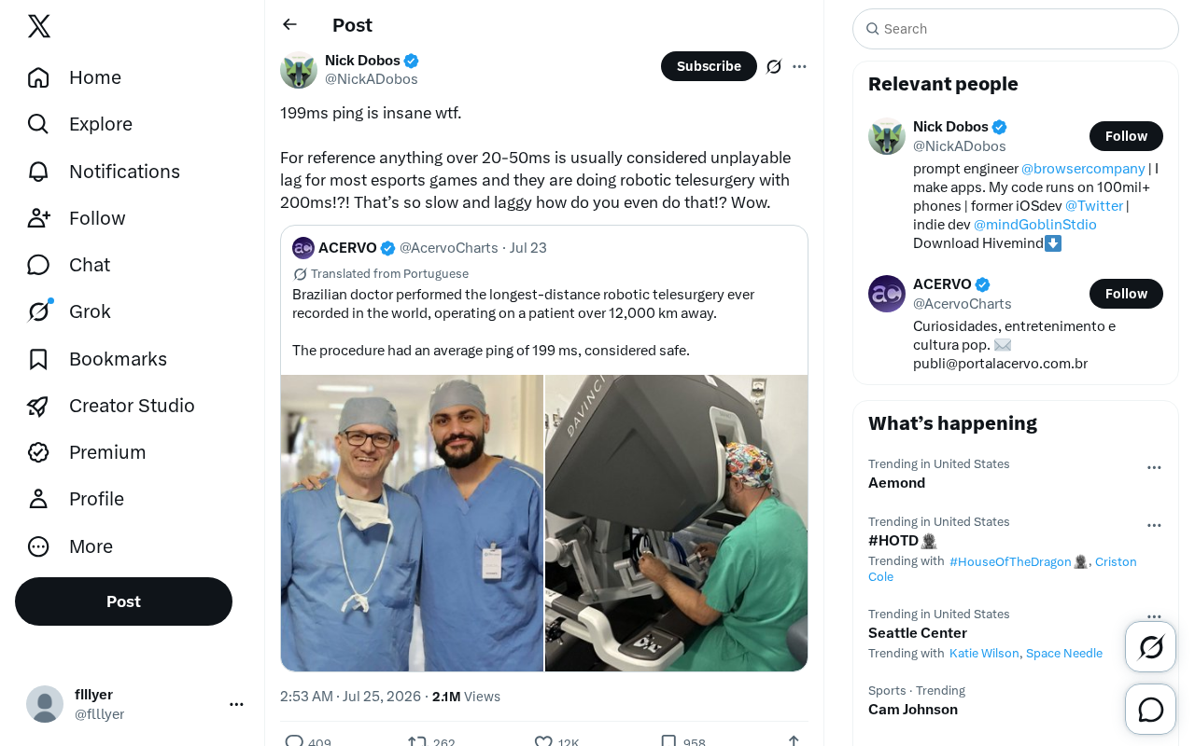The width and height of the screenshot is (1195, 746).
Task: Click the big Post button
Action: 123,601
